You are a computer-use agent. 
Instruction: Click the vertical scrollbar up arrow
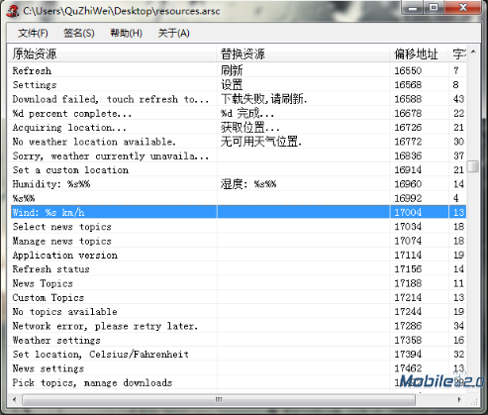pyautogui.click(x=473, y=52)
